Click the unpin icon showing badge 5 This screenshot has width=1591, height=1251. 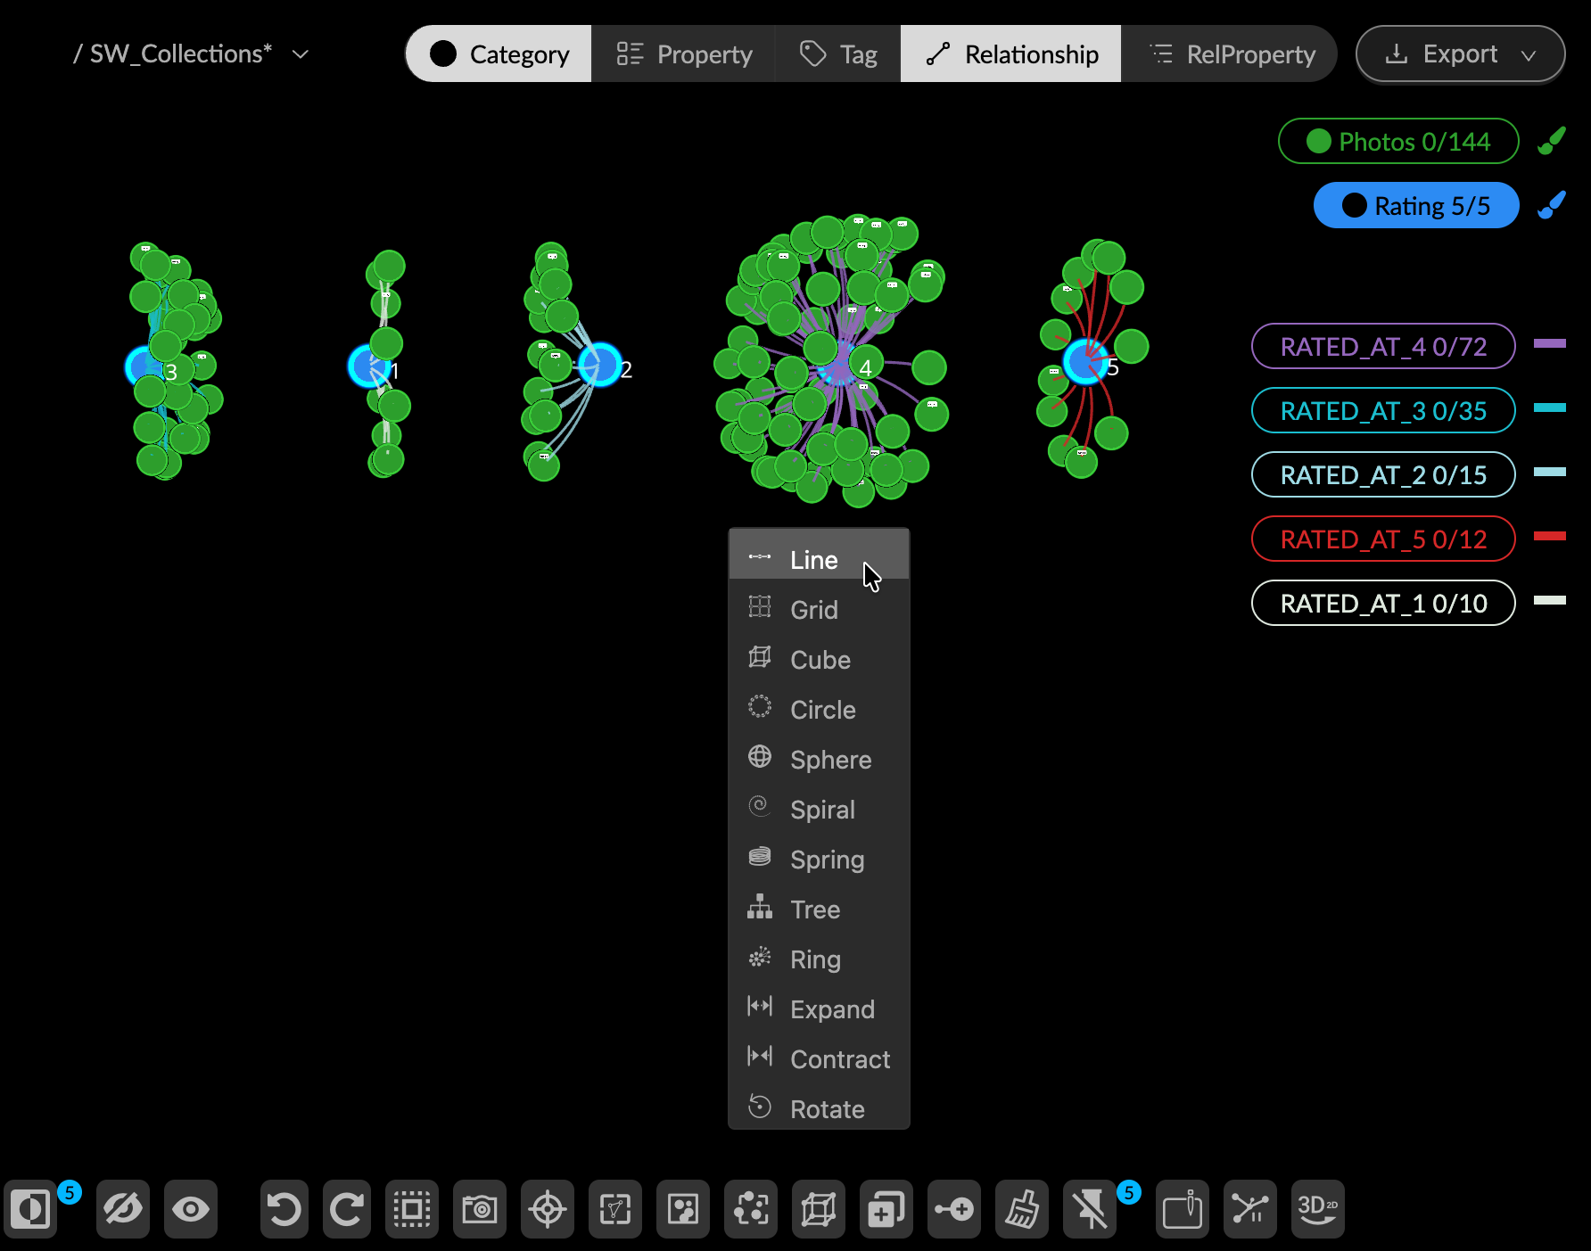click(1090, 1209)
